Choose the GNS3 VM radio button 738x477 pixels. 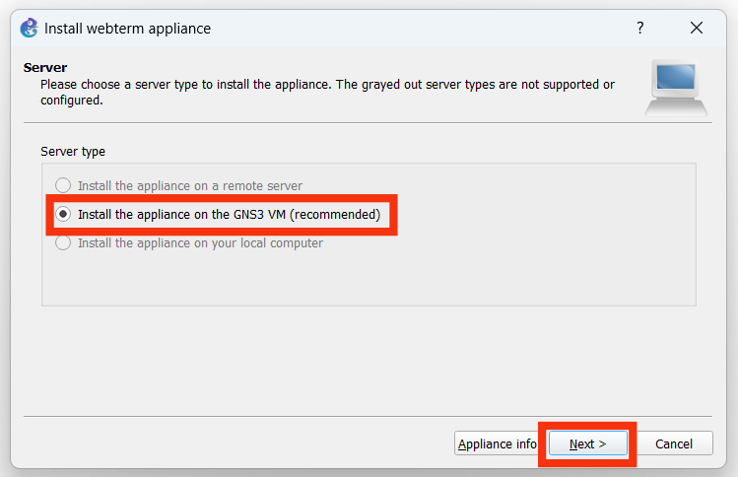coord(63,214)
